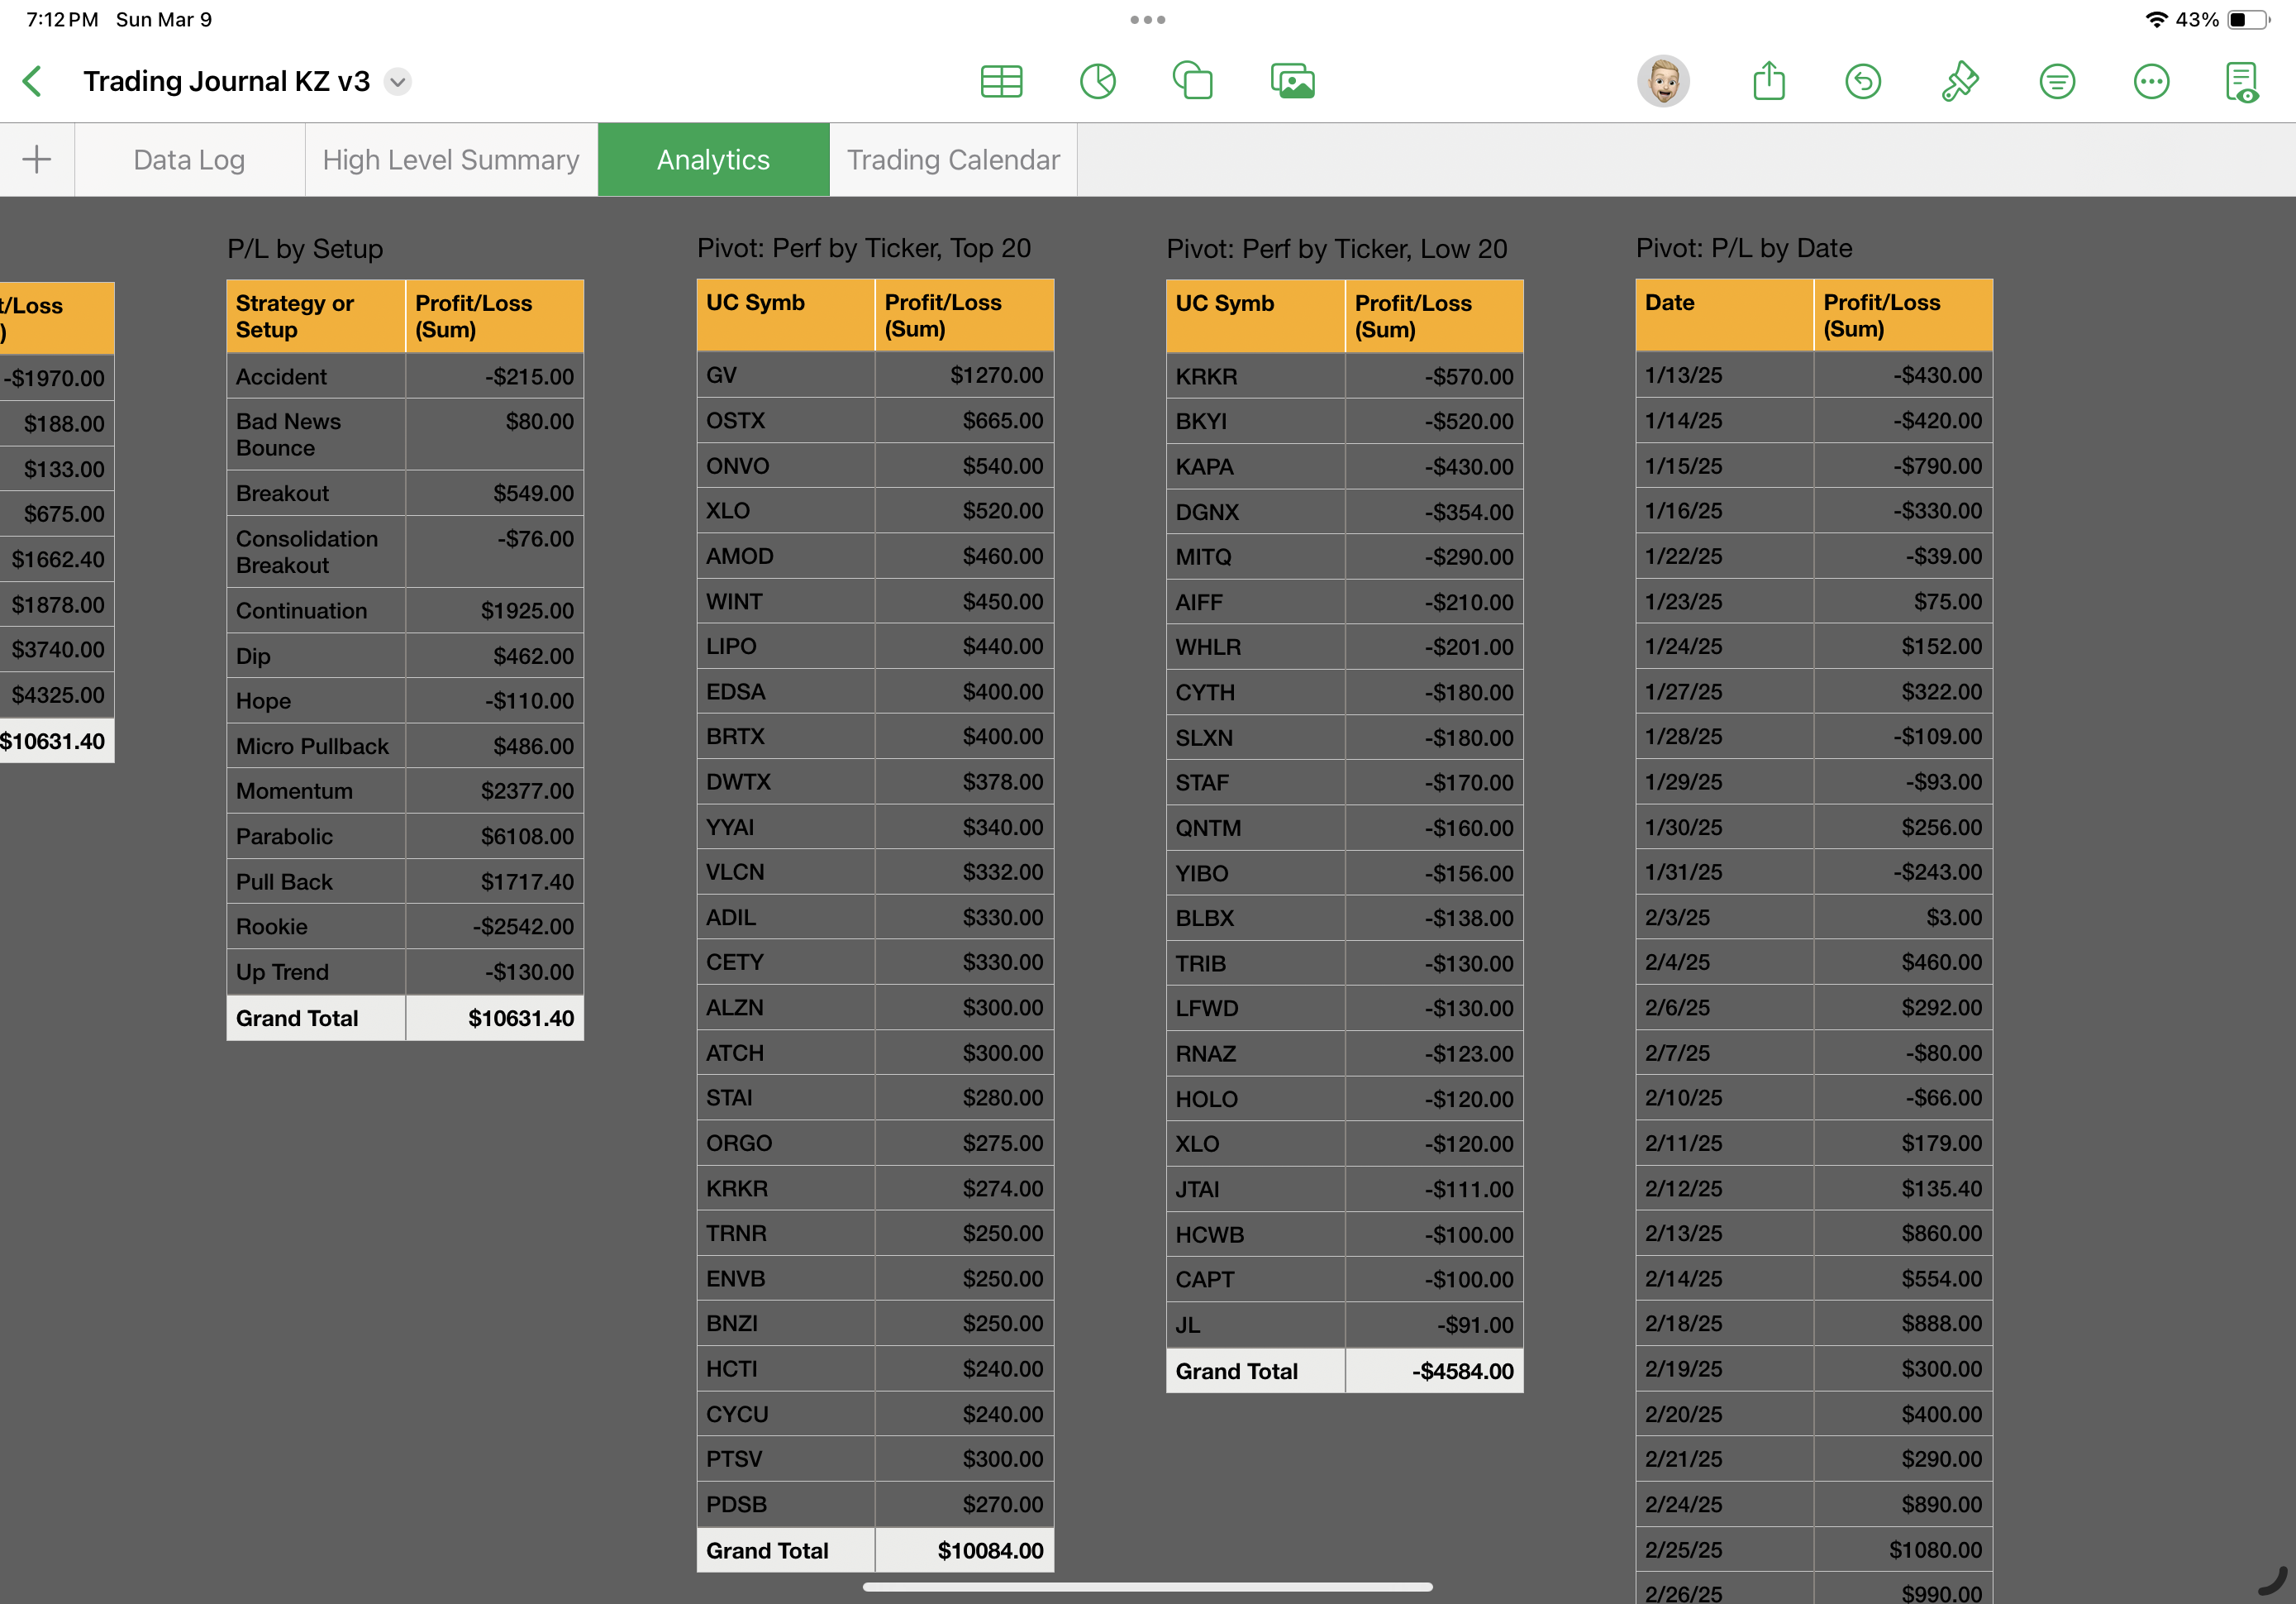The image size is (2296, 1604).
Task: Open the collaboration avatar button
Action: click(1663, 81)
